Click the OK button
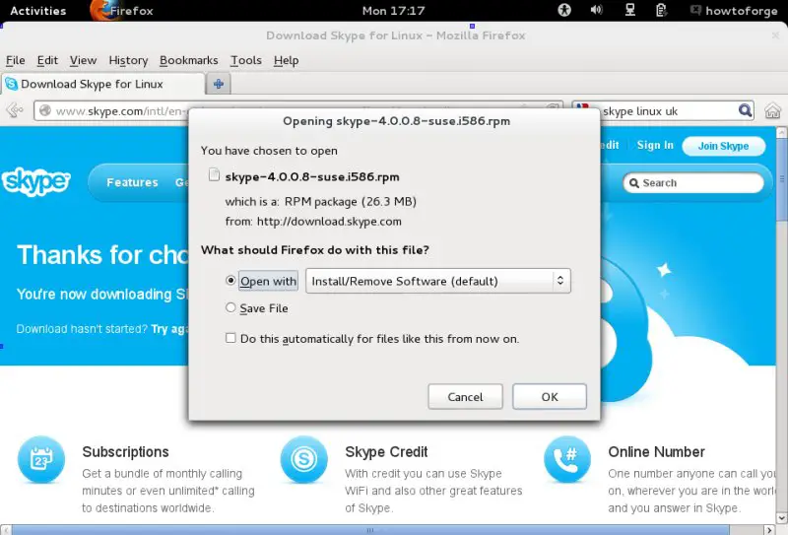This screenshot has width=788, height=535. (550, 397)
